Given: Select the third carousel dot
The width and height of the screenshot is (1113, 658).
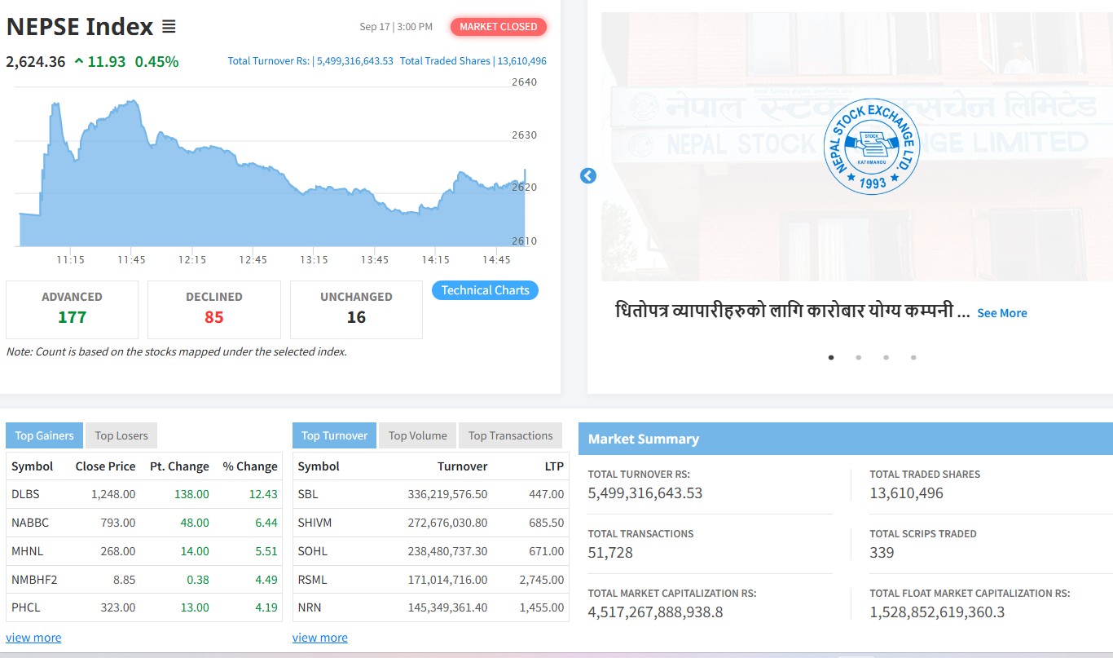Looking at the screenshot, I should (x=886, y=357).
